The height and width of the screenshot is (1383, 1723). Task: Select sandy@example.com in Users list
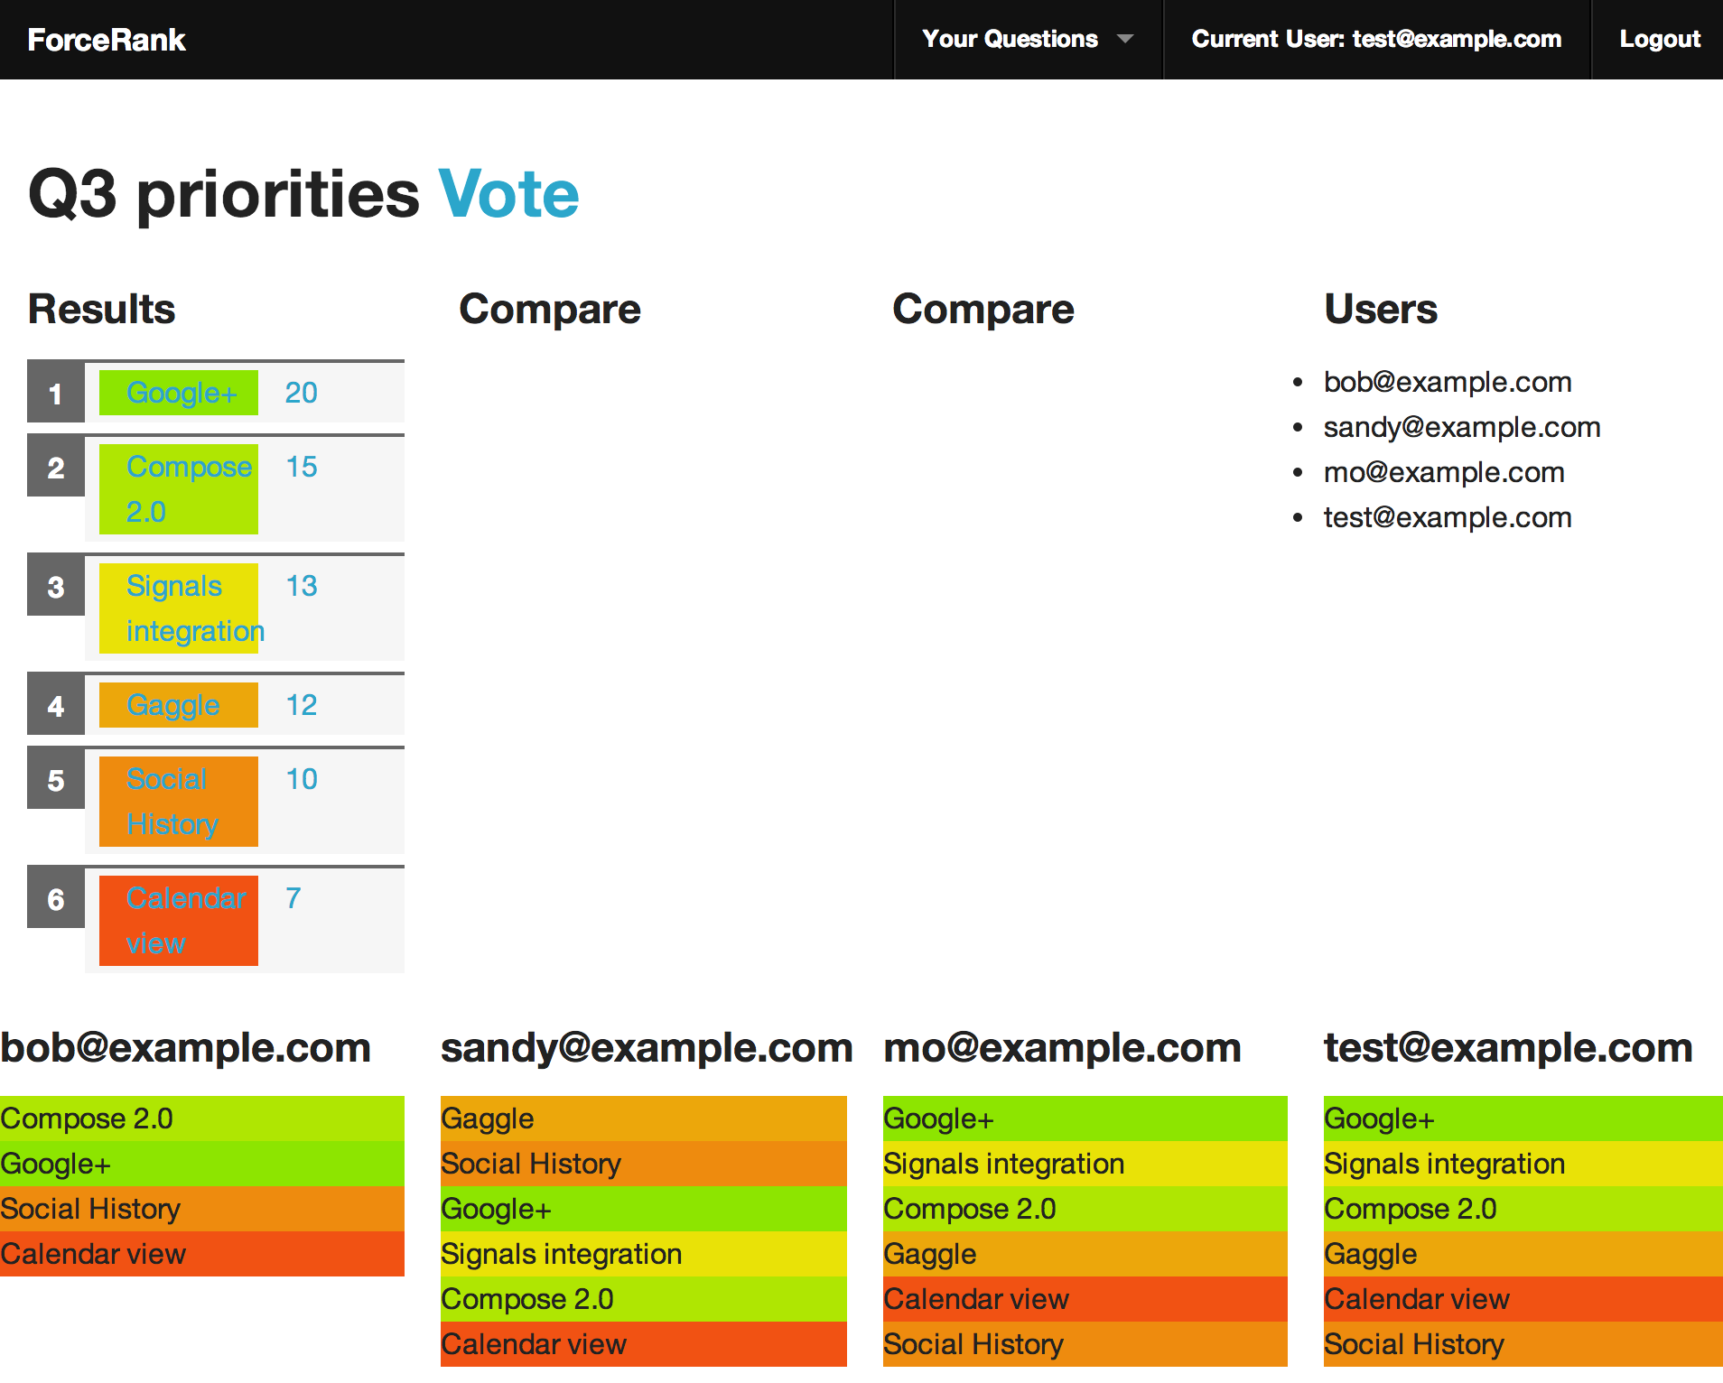(1461, 427)
